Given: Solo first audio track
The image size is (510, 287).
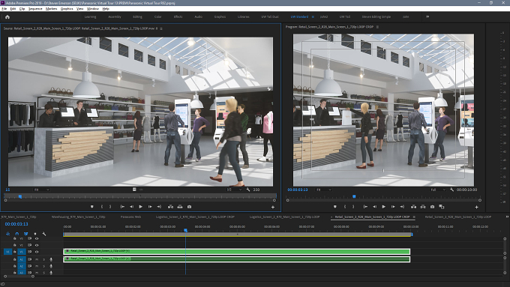Looking at the screenshot, I should [x=44, y=259].
